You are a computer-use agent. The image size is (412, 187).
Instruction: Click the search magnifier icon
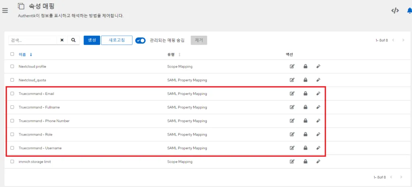[73, 40]
